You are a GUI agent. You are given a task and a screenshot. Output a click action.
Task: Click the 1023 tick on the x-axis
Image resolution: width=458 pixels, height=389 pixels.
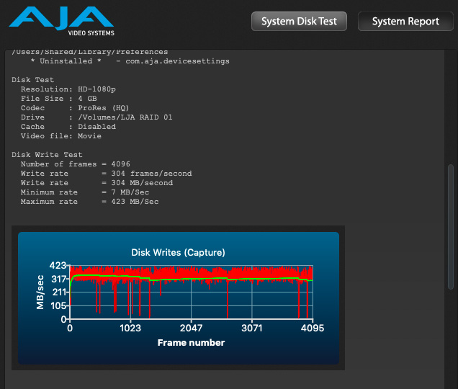pyautogui.click(x=130, y=328)
